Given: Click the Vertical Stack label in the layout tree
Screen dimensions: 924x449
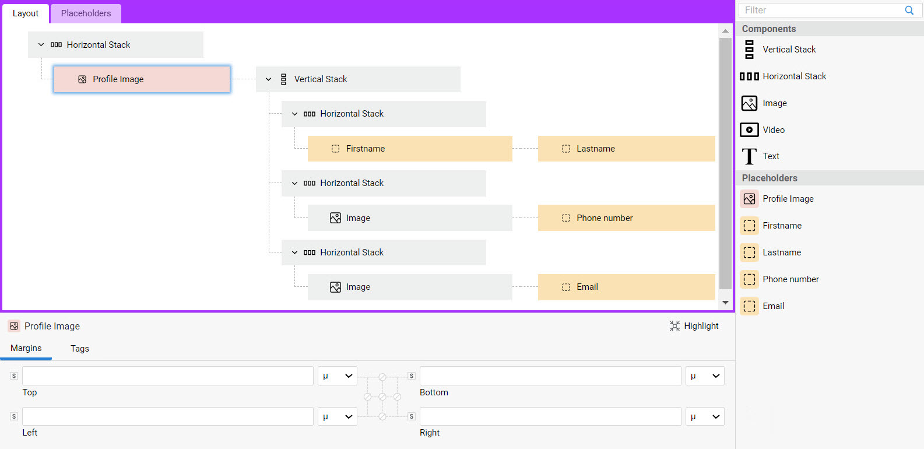Looking at the screenshot, I should click(x=321, y=79).
